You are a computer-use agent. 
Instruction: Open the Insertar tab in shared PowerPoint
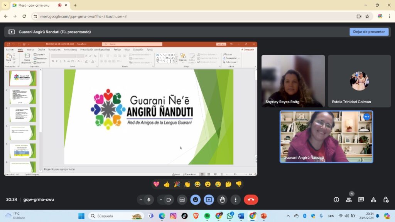click(x=30, y=50)
